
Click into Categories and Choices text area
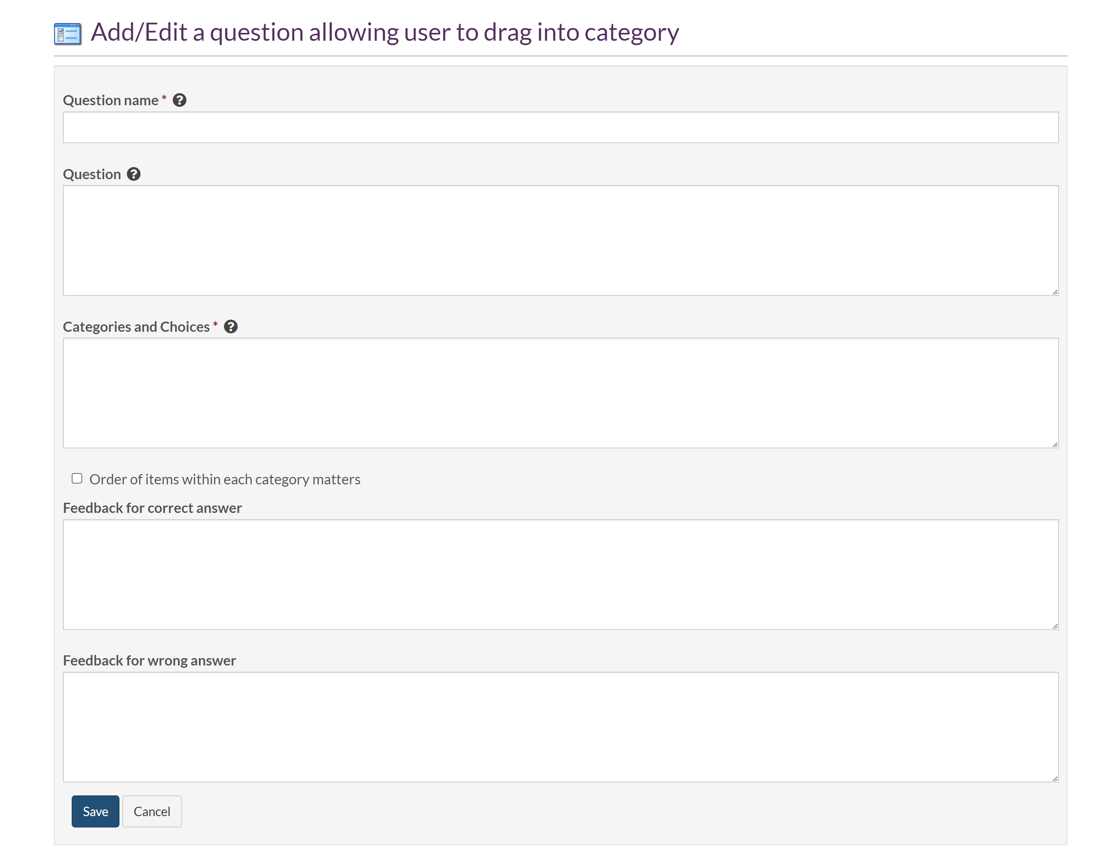click(560, 393)
